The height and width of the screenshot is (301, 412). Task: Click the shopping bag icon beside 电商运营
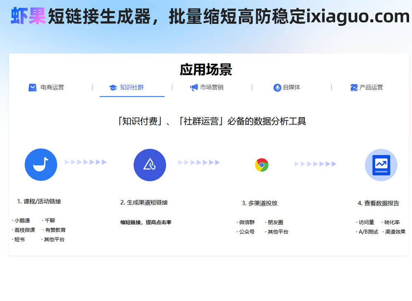coord(33,88)
